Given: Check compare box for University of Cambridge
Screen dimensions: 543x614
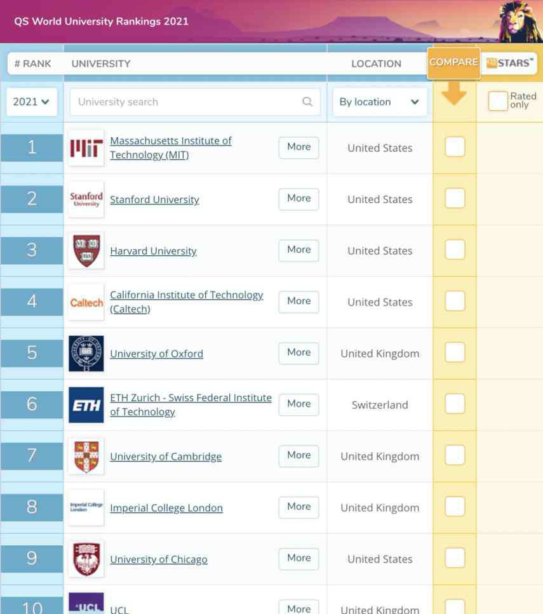Looking at the screenshot, I should pyautogui.click(x=455, y=455).
